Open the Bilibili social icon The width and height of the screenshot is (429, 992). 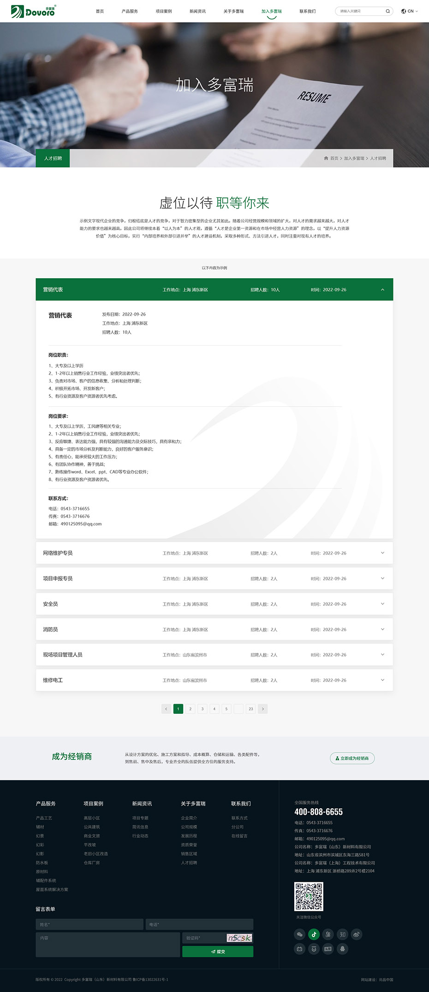300,949
